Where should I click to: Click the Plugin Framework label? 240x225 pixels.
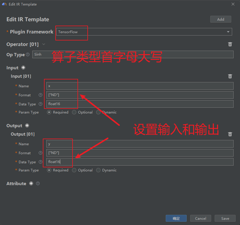[31, 32]
